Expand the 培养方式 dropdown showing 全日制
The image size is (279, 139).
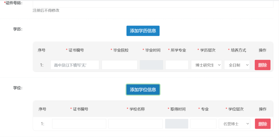click(x=237, y=65)
